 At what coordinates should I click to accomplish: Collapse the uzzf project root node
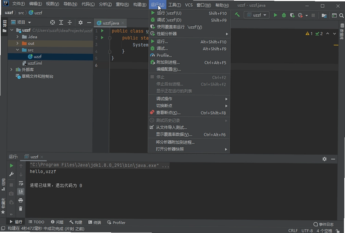coord(12,30)
